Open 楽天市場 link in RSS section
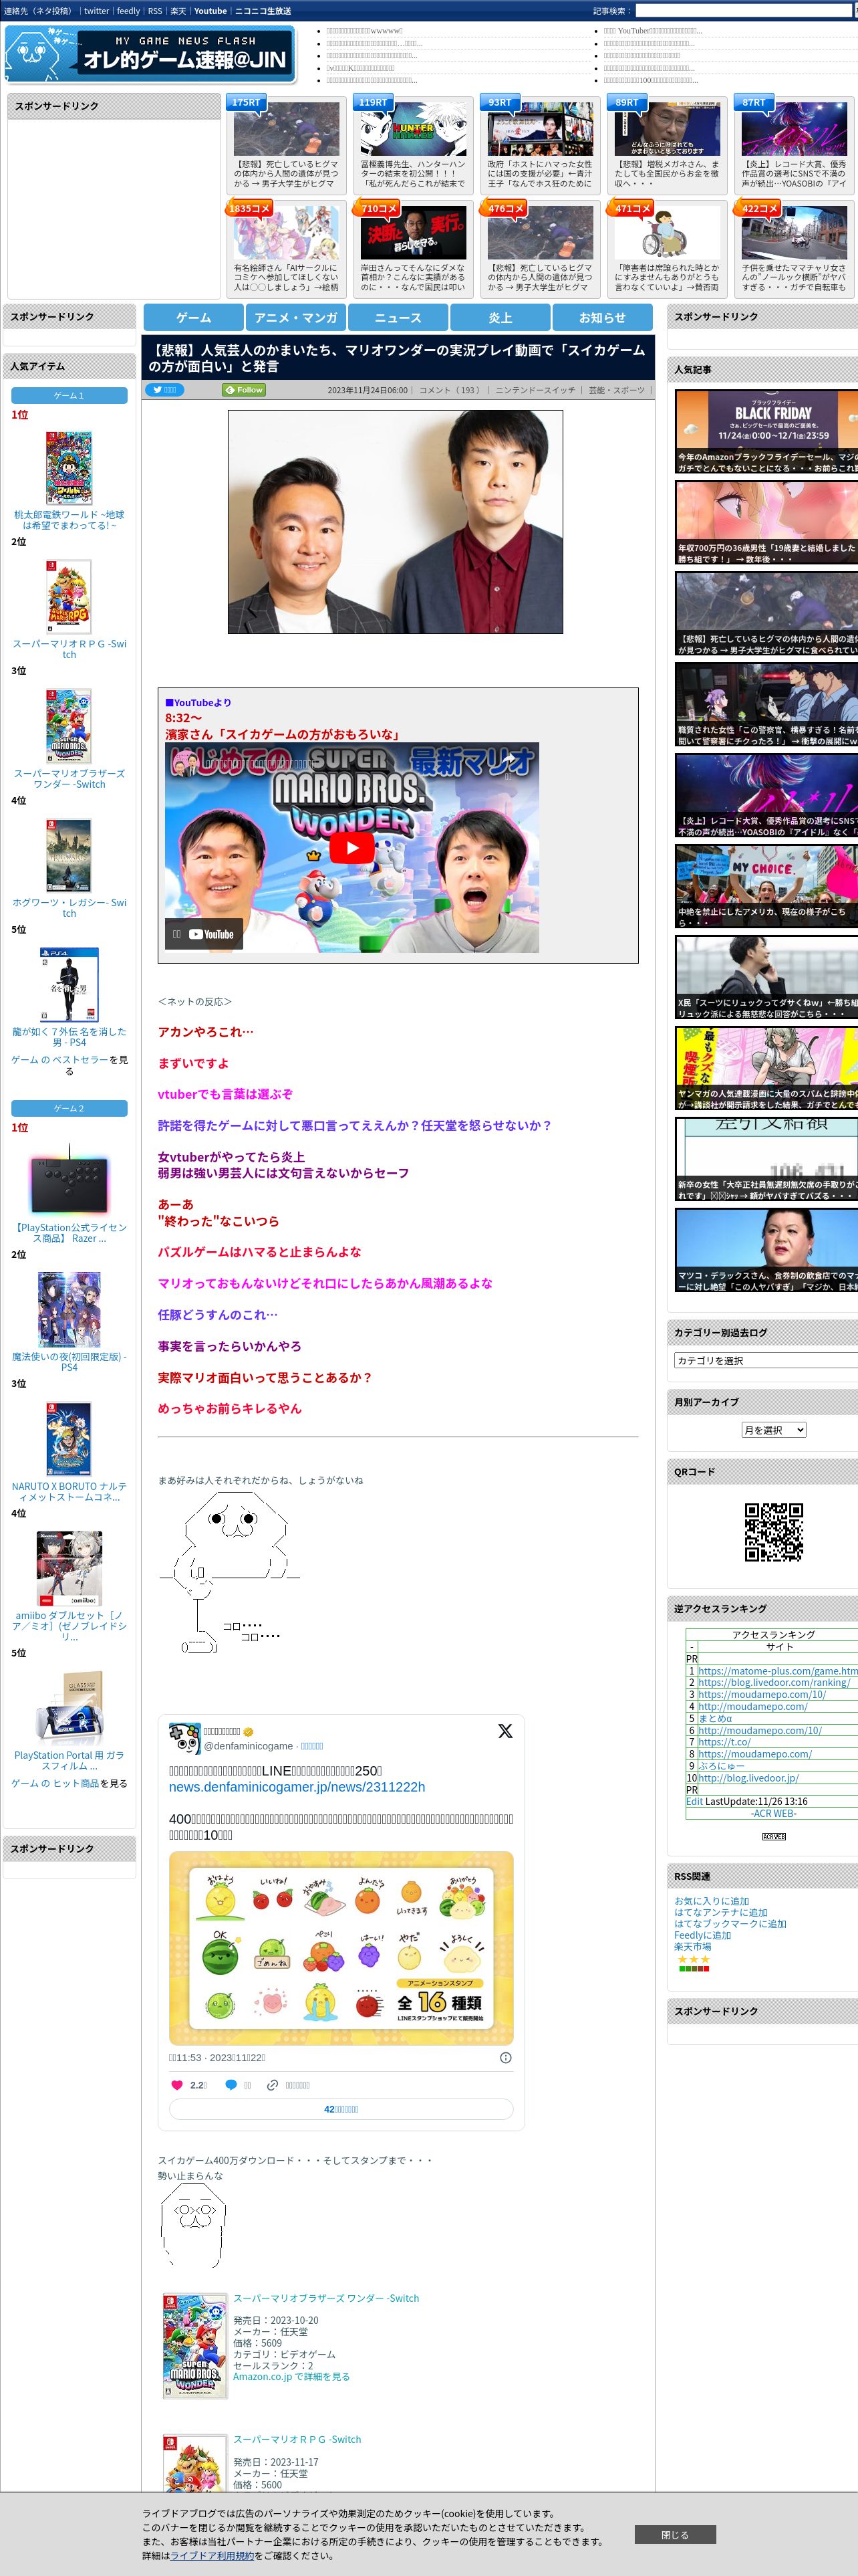This screenshot has height=2576, width=858. [692, 1946]
